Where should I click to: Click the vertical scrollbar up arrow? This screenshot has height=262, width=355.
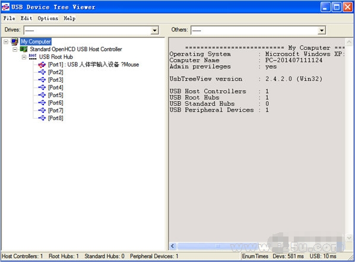[349, 42]
